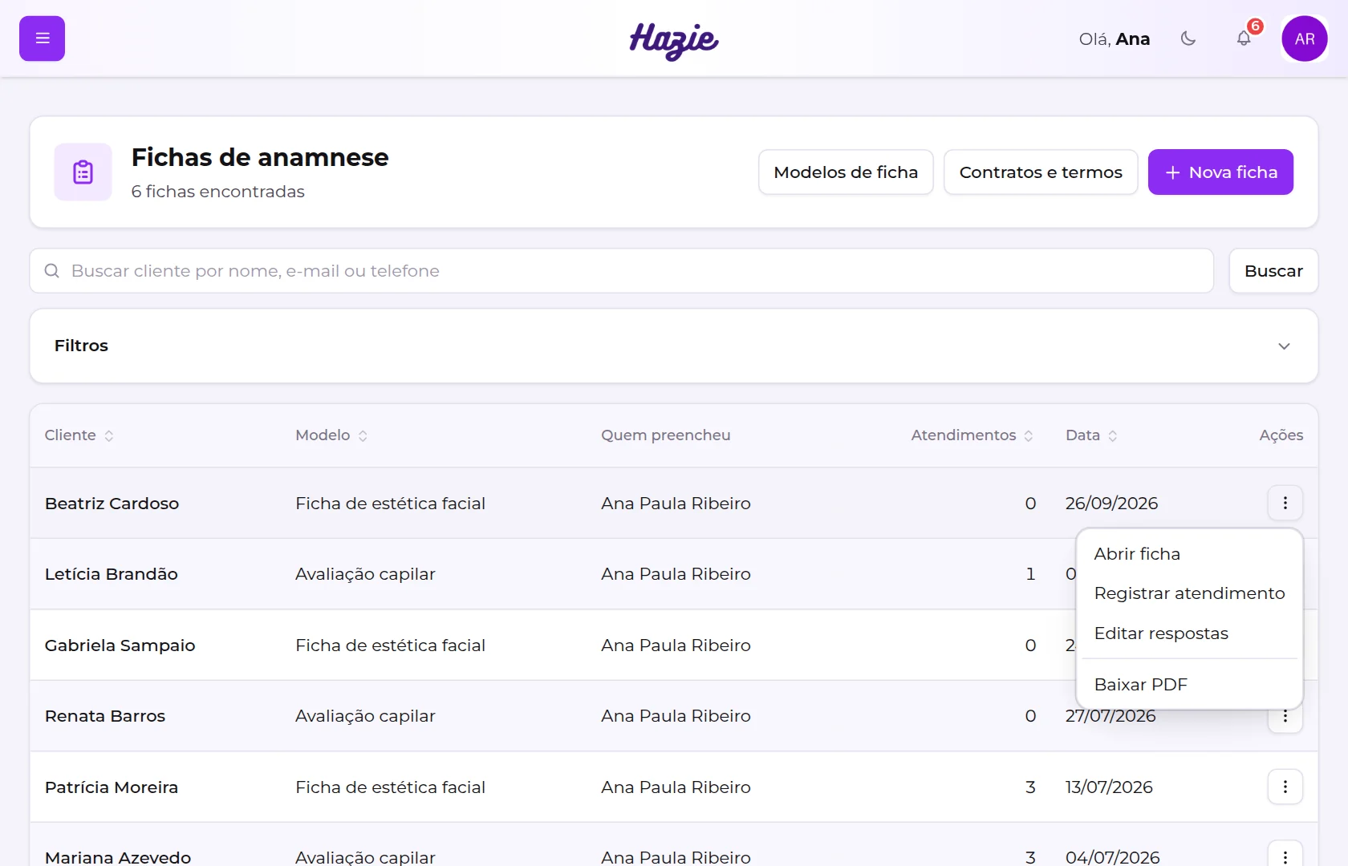Click the search magnifier icon
This screenshot has width=1348, height=866.
point(52,271)
